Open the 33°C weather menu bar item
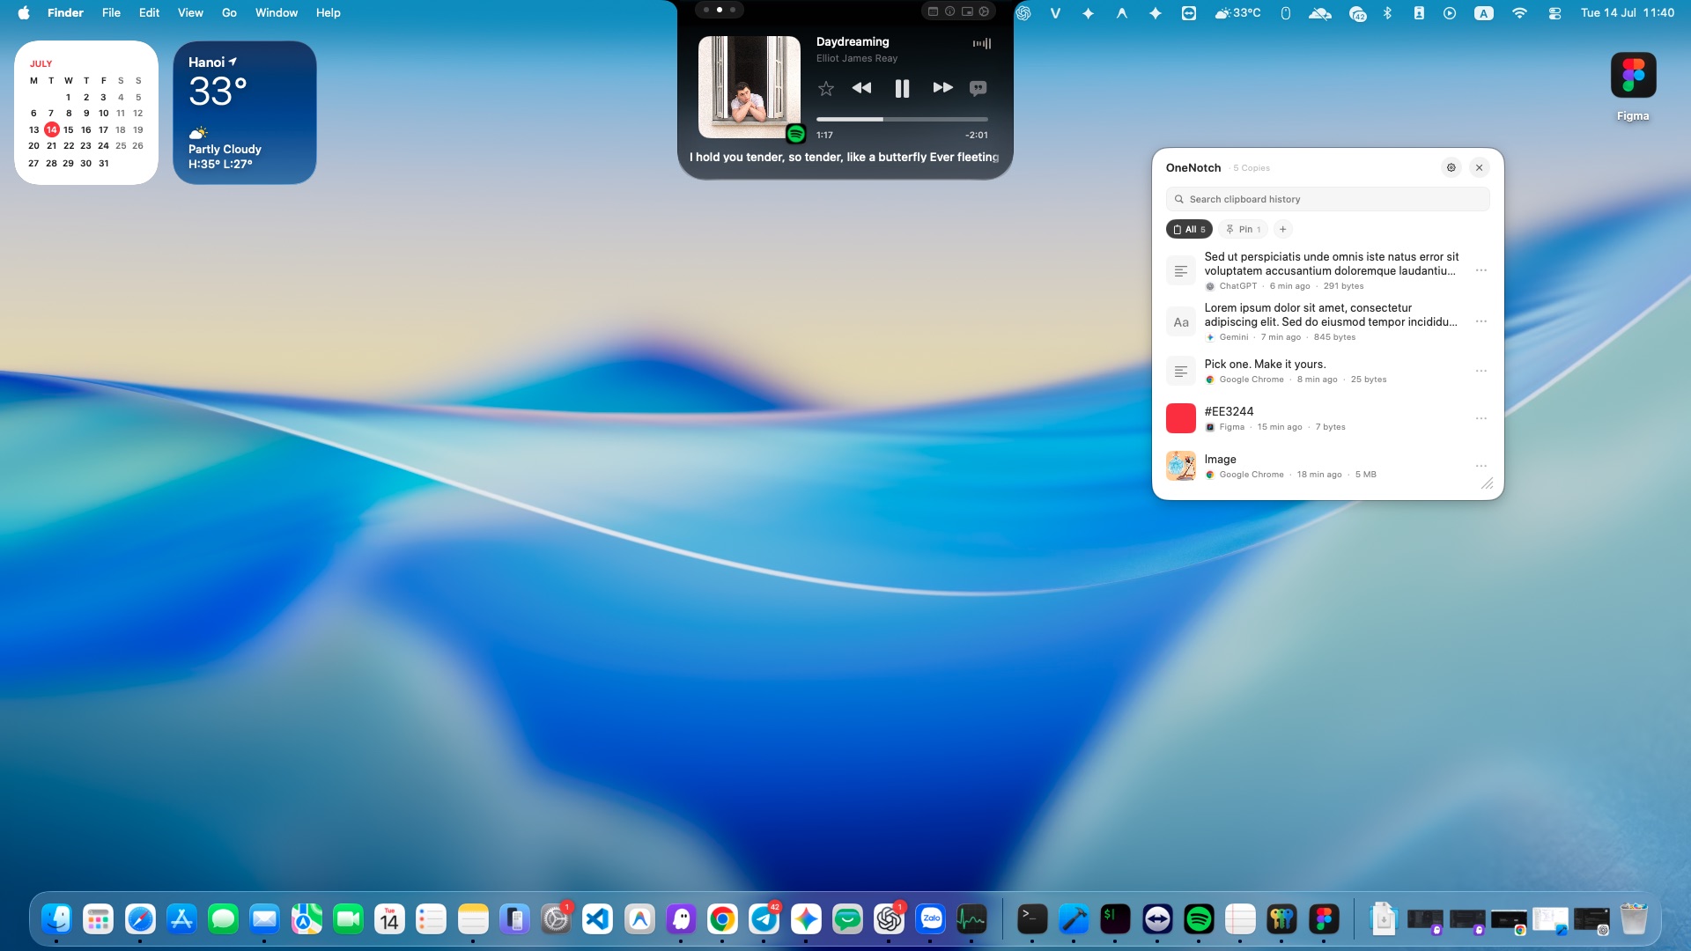The height and width of the screenshot is (951, 1691). coord(1237,12)
